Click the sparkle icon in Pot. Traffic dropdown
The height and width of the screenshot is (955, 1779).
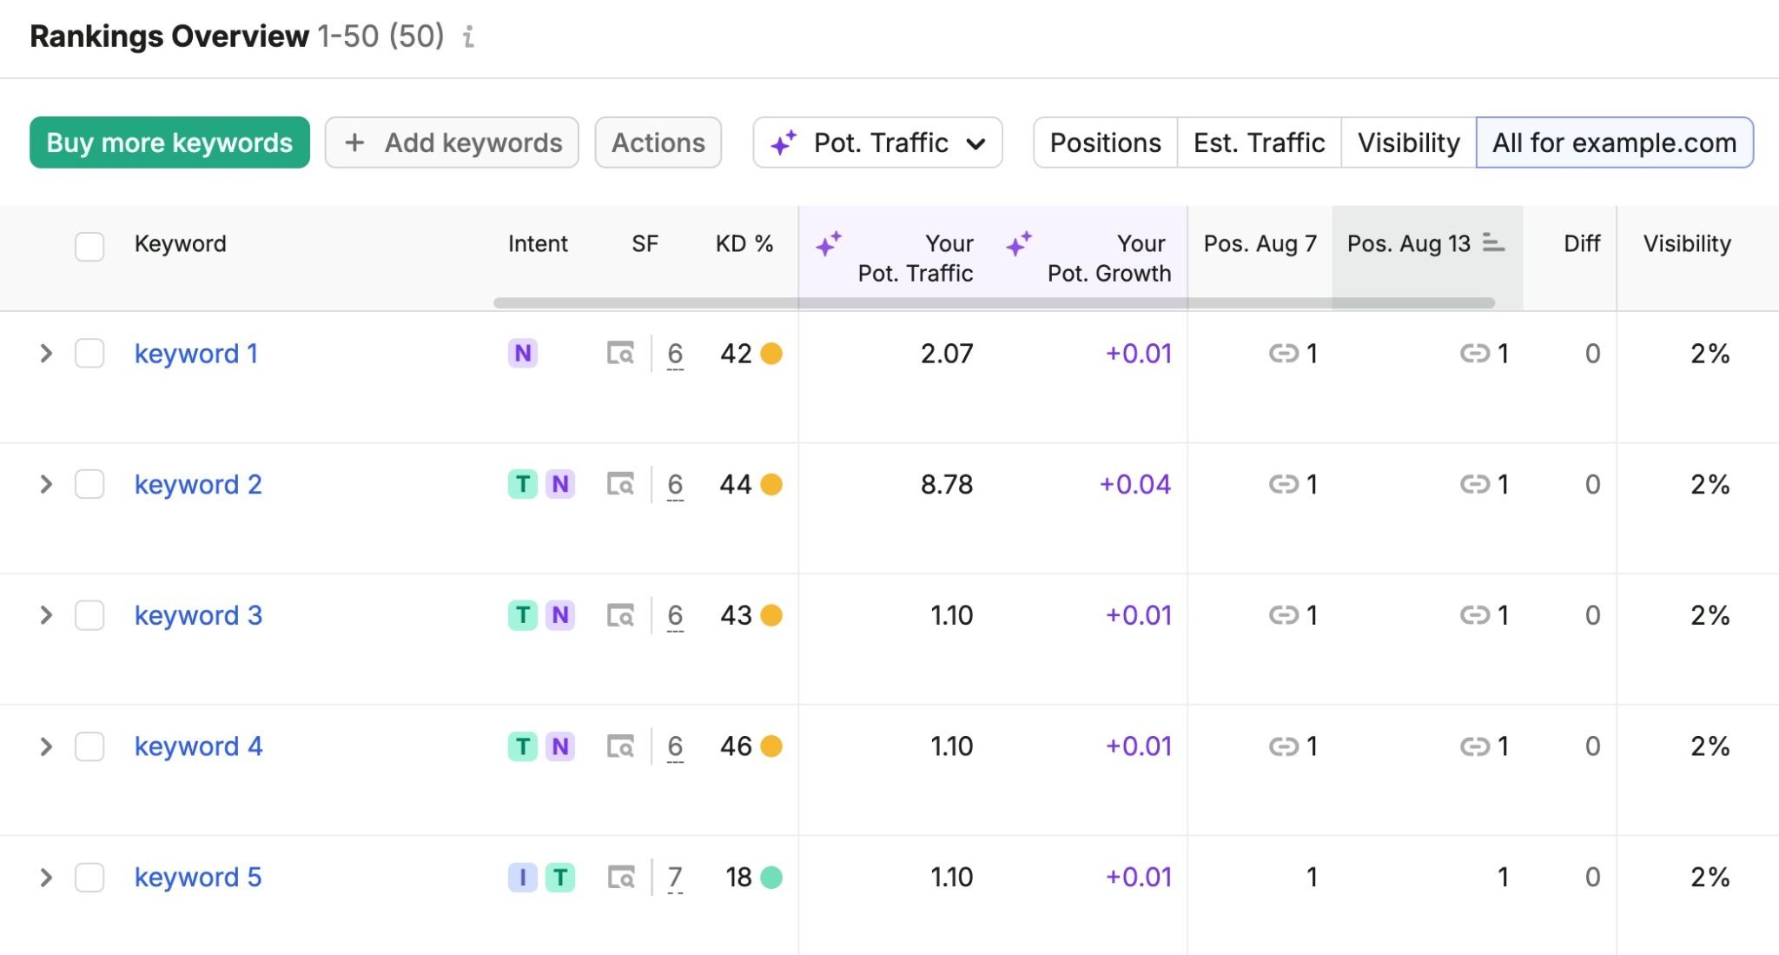[x=784, y=143]
